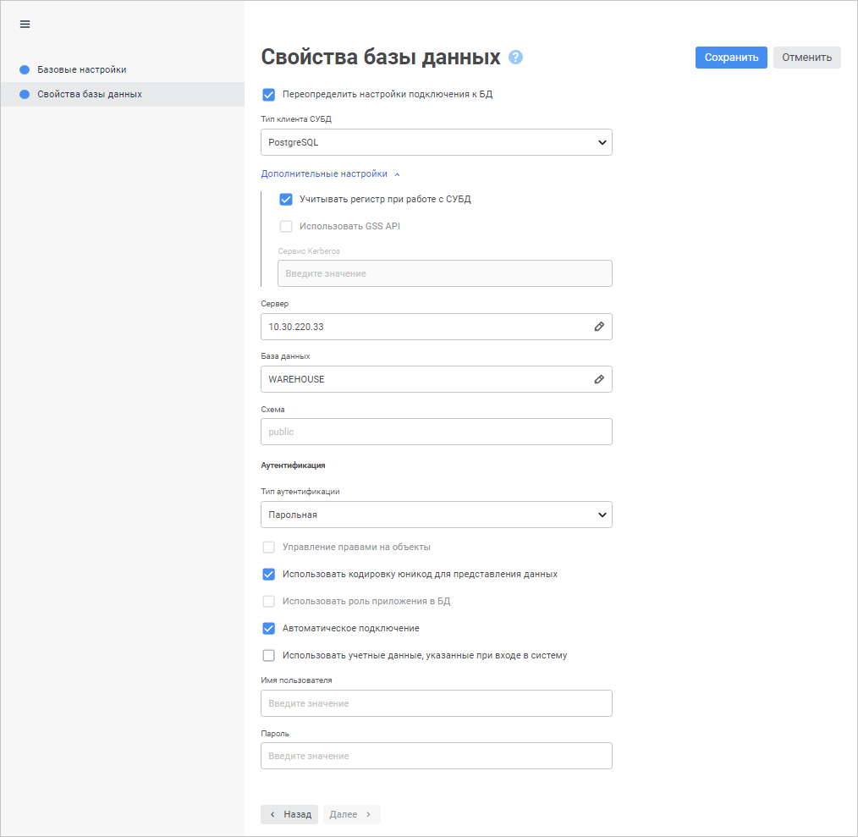
Task: Click the pencil icon in Сервер field
Action: pyautogui.click(x=599, y=327)
